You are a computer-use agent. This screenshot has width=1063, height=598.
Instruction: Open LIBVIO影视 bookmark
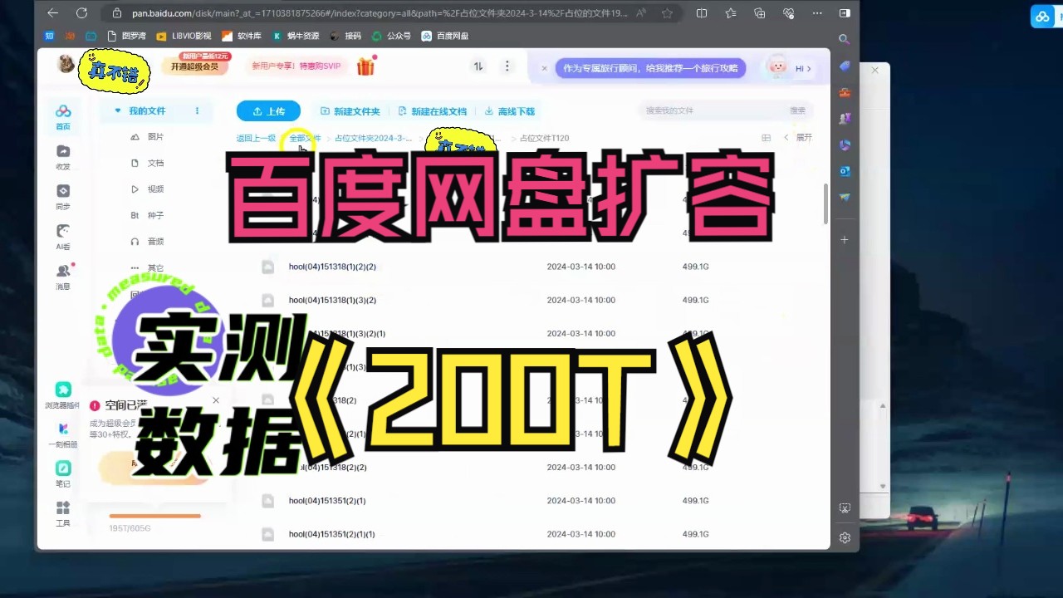[x=184, y=36]
